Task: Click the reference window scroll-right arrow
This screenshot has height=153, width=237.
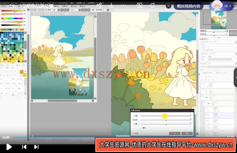Action: tap(93, 101)
